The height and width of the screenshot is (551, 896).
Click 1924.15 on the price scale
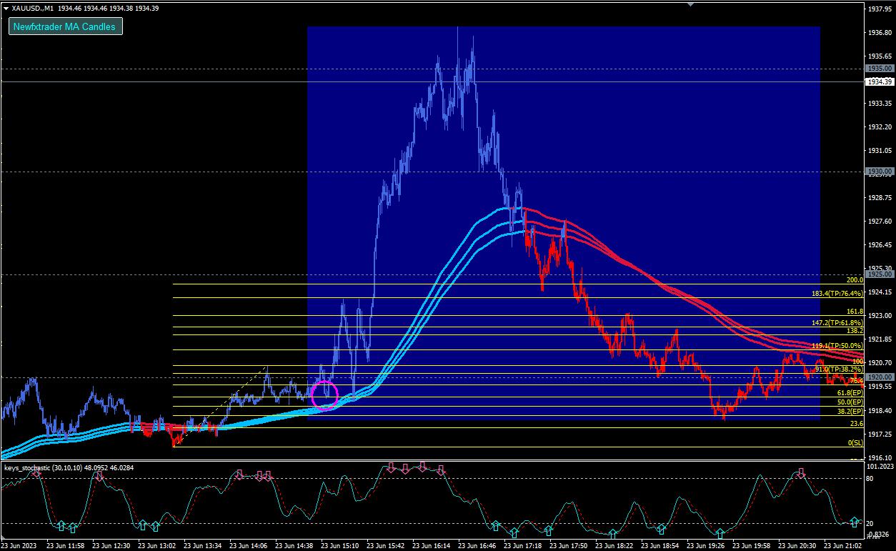880,292
